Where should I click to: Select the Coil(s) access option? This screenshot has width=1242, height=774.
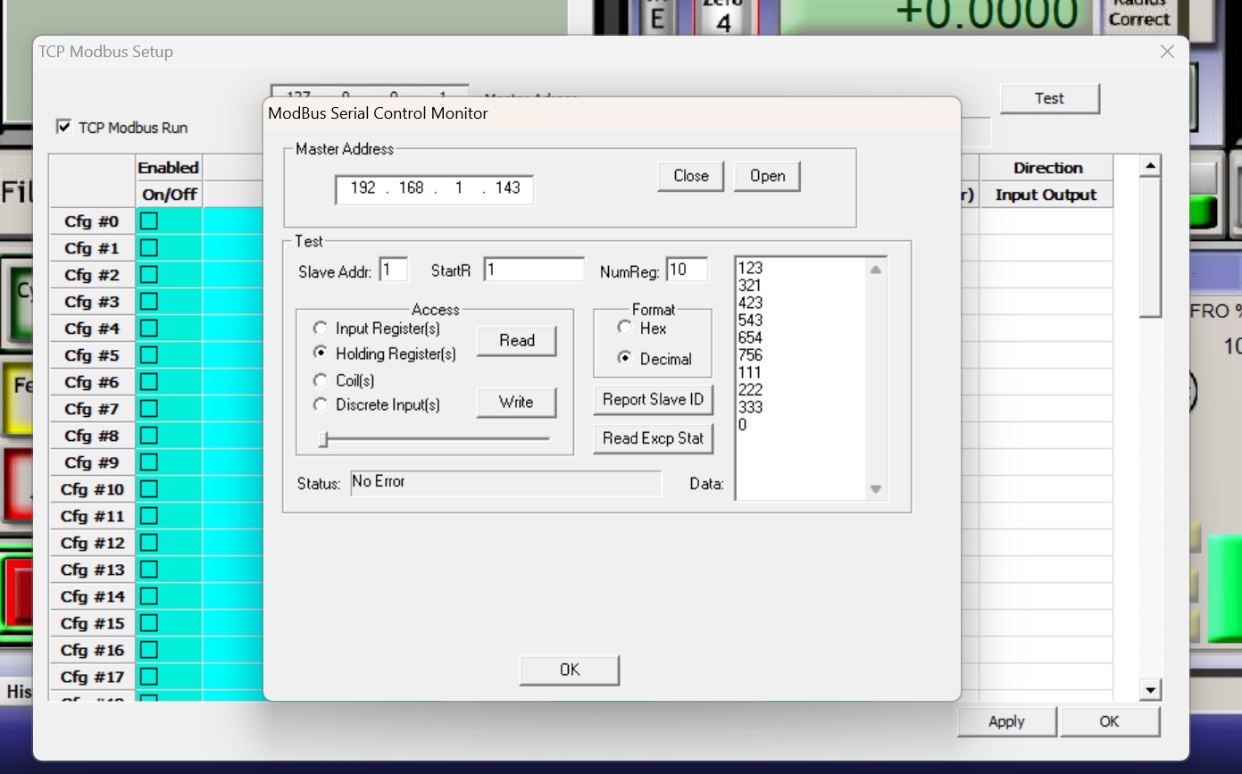click(x=320, y=380)
